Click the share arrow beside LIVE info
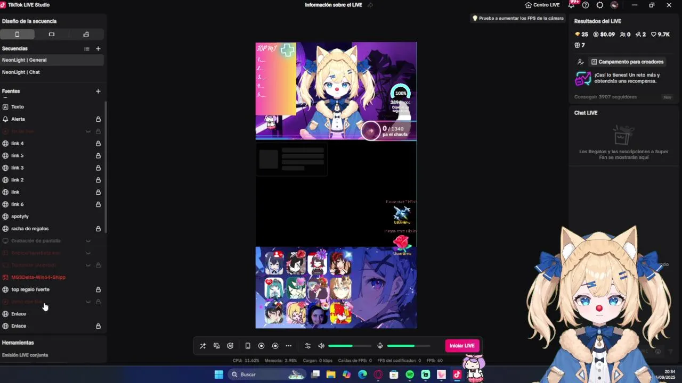Viewport: 682px width, 383px height. 370,5
